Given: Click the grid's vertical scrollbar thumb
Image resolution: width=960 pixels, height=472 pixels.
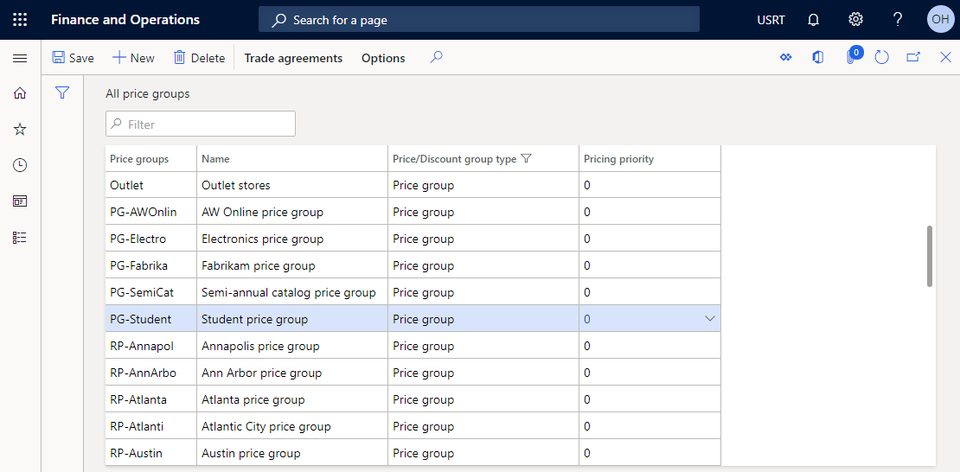Looking at the screenshot, I should tap(930, 257).
